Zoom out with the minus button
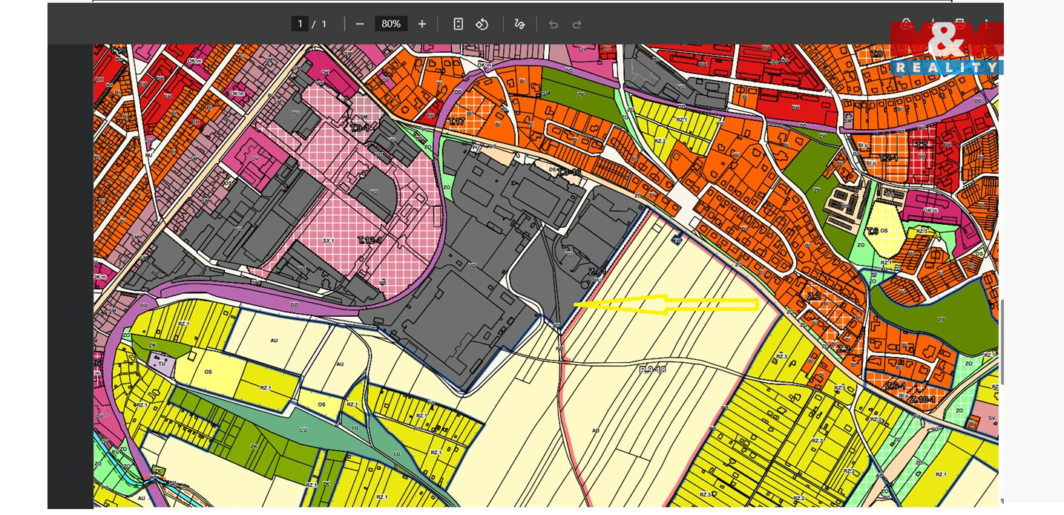This screenshot has height=515, width=1064. (360, 24)
